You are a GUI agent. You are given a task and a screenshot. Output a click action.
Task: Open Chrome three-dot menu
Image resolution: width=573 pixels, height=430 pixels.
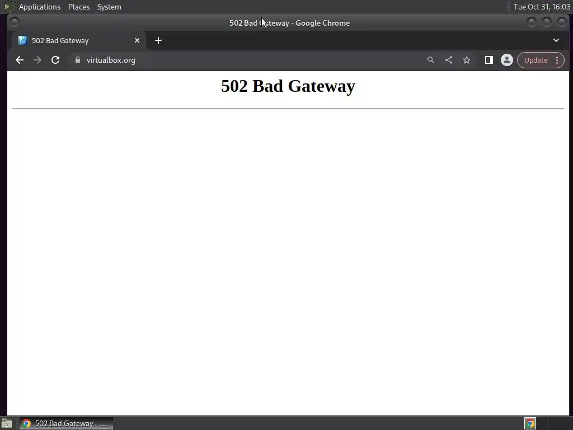coord(557,60)
